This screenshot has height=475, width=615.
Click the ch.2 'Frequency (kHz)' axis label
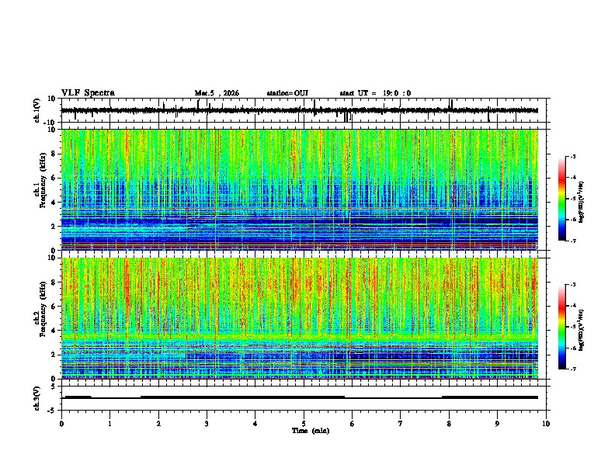(43, 309)
